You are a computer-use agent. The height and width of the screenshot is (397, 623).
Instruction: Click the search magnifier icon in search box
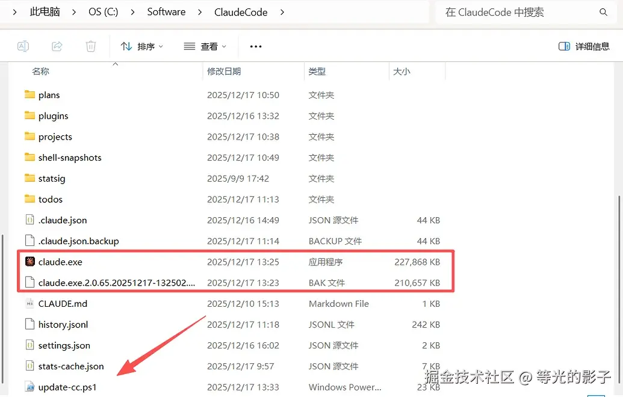coord(604,12)
